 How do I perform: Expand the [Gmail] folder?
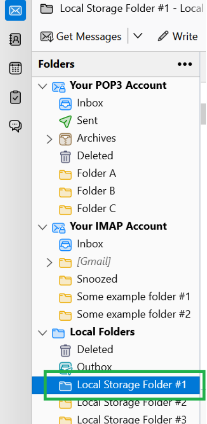point(49,262)
